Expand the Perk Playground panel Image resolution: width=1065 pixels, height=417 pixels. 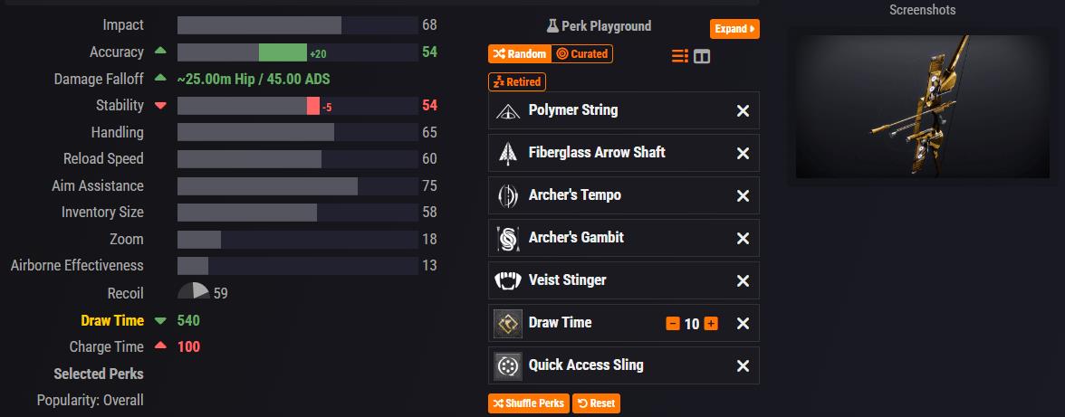(x=734, y=29)
